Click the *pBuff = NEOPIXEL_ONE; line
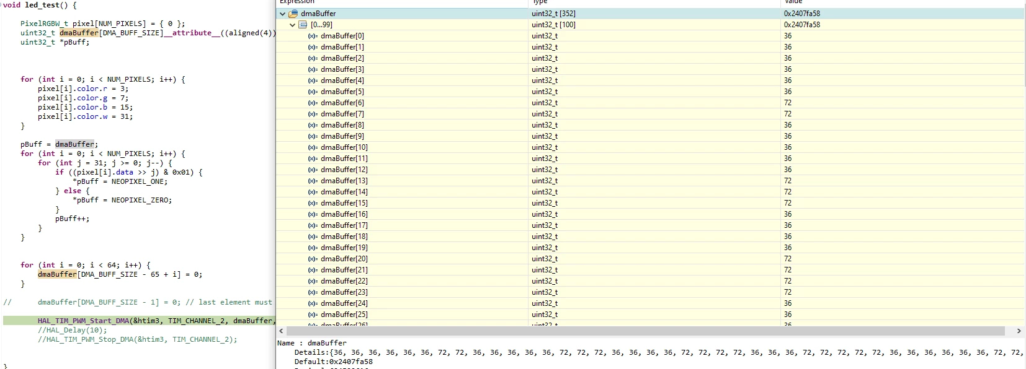 click(120, 181)
